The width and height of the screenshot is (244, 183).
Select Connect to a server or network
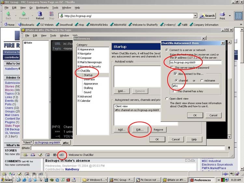pyautogui.click(x=167, y=50)
